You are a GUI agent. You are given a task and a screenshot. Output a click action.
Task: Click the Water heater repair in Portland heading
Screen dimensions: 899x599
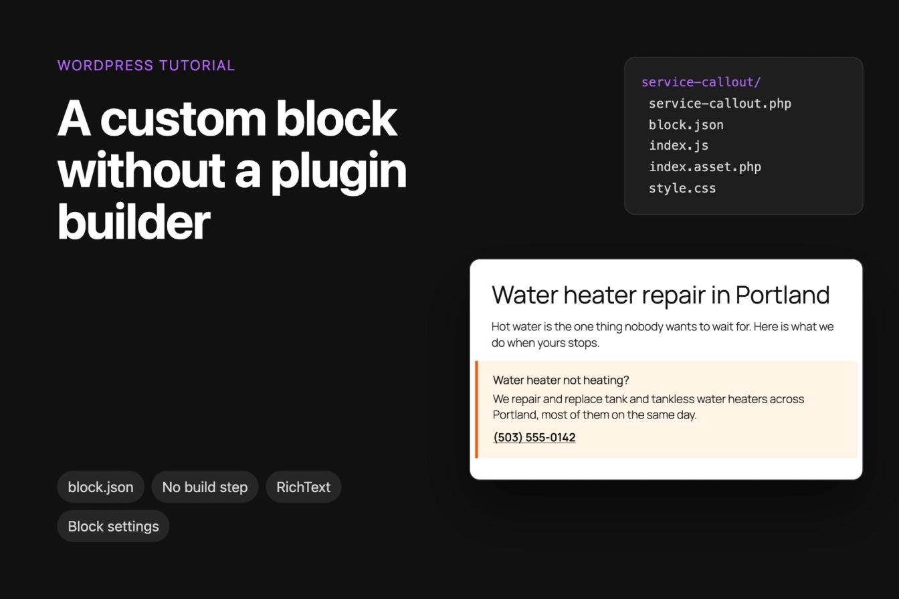pyautogui.click(x=660, y=294)
